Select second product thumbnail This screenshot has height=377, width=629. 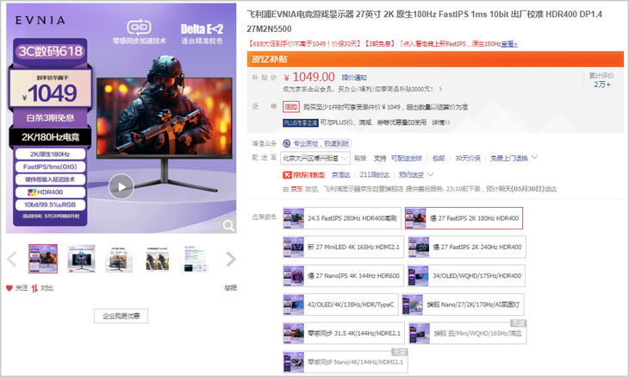pos(82,259)
